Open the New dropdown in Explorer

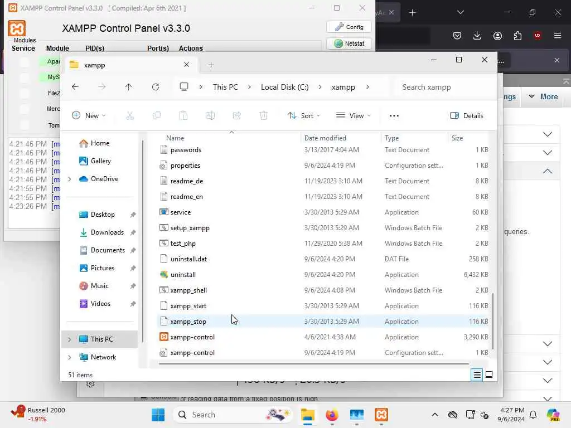point(89,116)
